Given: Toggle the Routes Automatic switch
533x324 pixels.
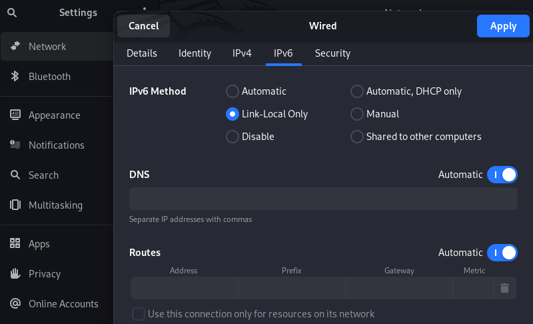Looking at the screenshot, I should click(502, 253).
